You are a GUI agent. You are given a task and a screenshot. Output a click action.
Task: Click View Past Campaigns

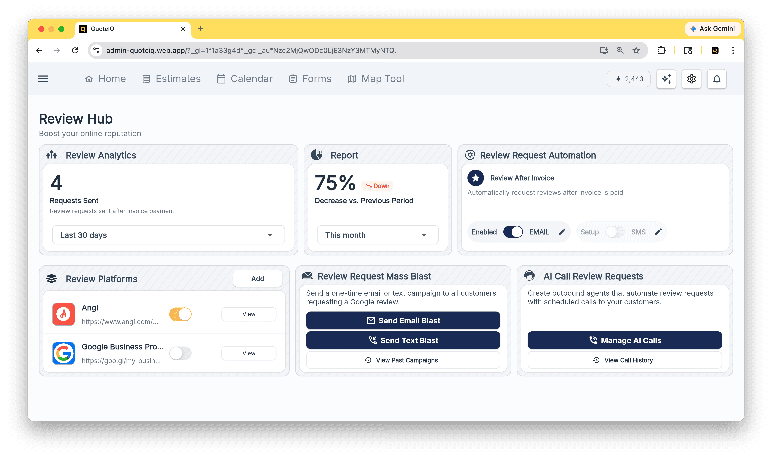[x=403, y=360]
